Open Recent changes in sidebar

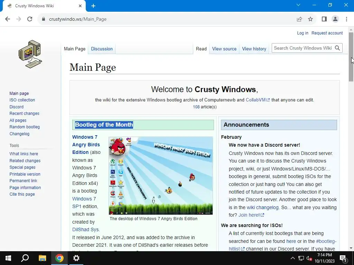click(x=25, y=114)
